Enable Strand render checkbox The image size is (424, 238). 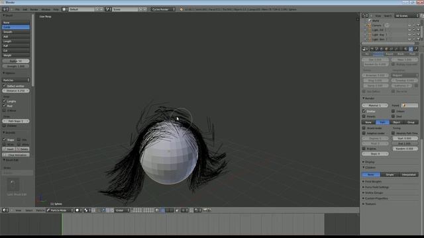(364, 128)
